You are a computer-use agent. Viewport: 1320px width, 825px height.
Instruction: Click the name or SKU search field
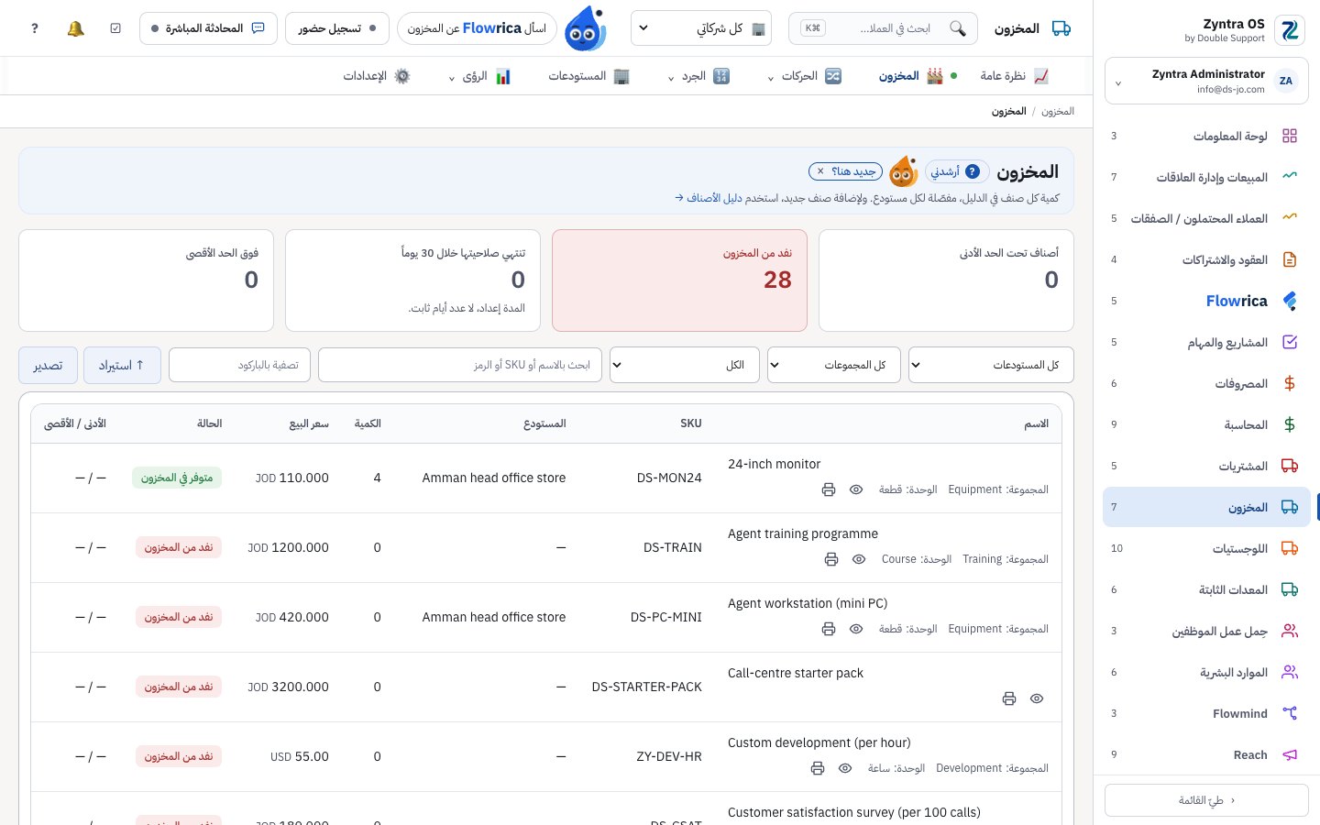pos(460,365)
